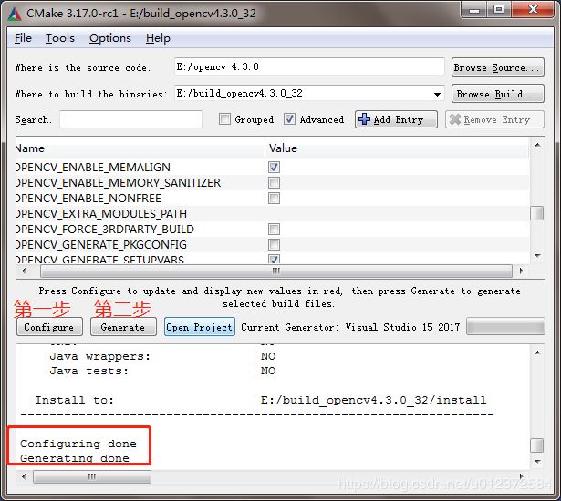The height and width of the screenshot is (501, 561).
Task: Click the output log scroll down arrow
Action: click(x=537, y=461)
